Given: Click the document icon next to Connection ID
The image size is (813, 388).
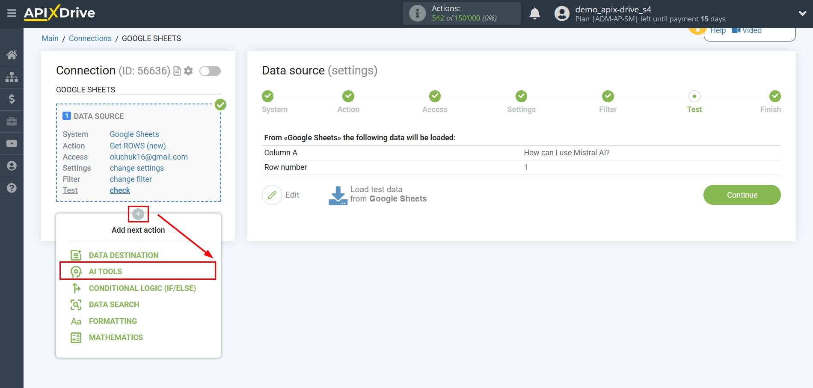Looking at the screenshot, I should click(x=177, y=71).
